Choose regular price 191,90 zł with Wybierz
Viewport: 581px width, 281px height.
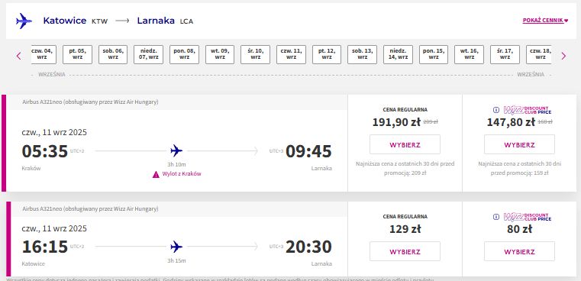(405, 144)
